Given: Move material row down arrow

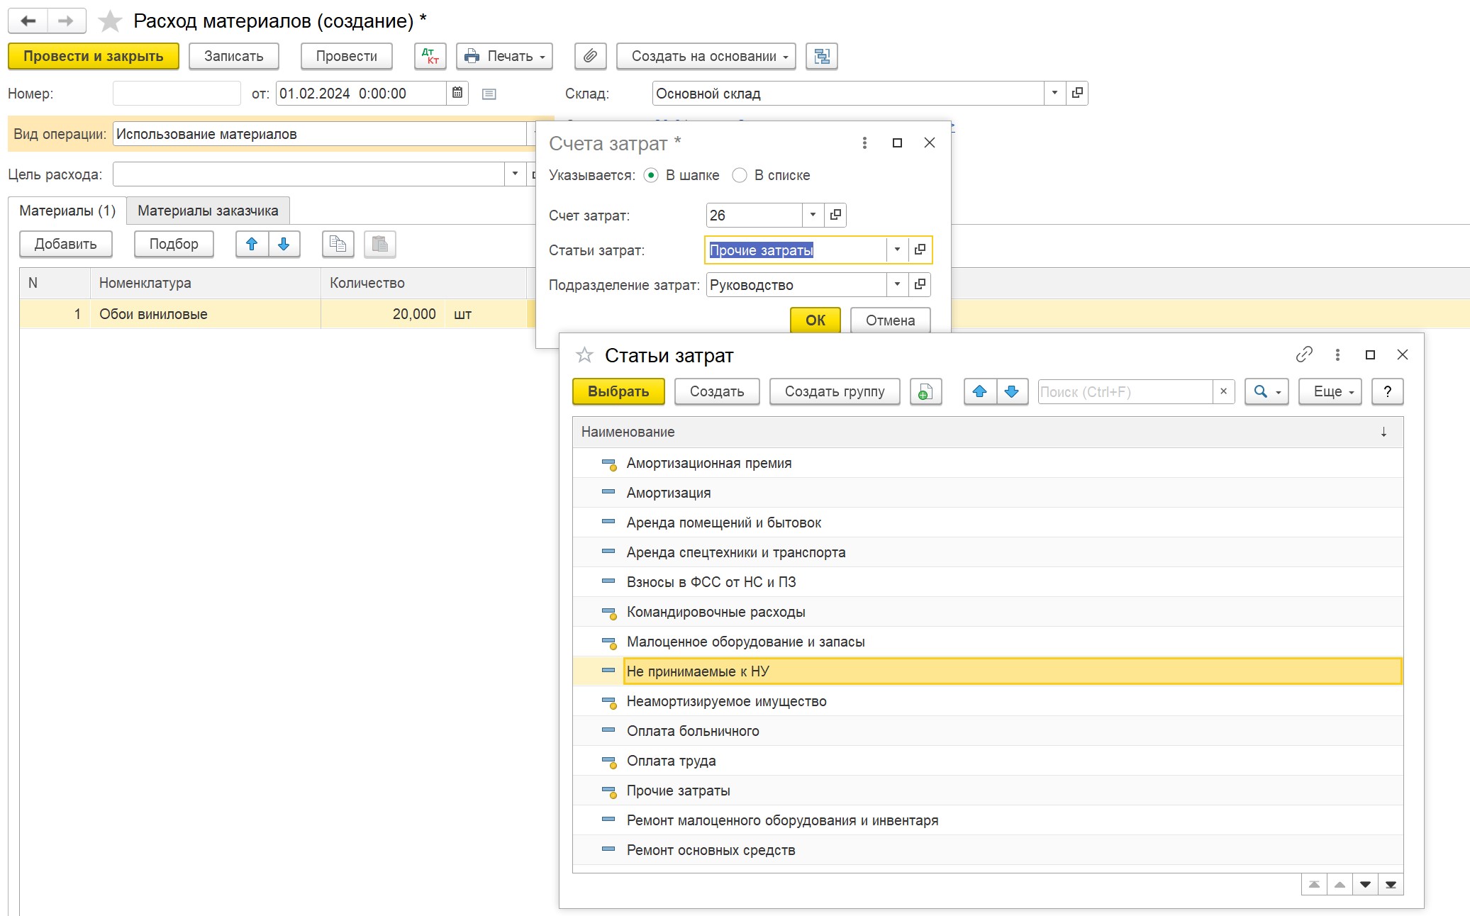Looking at the screenshot, I should (x=284, y=244).
